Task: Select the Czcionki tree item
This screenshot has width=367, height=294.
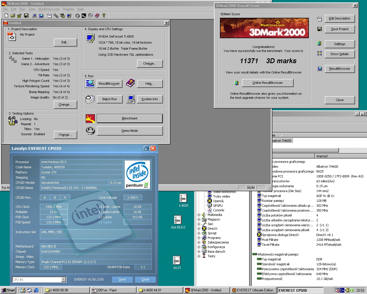Action: (218, 210)
